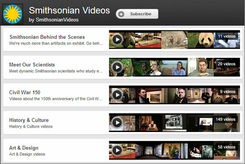Image resolution: width=245 pixels, height=164 pixels.
Task: Click 'Meet dynamic Smithsonian scientists' description
Action: (56, 71)
